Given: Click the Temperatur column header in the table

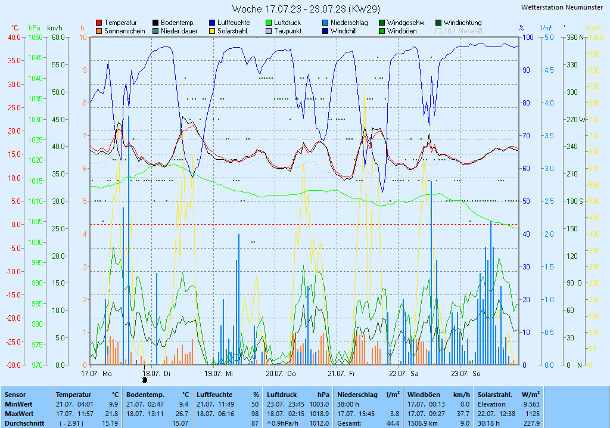Looking at the screenshot, I should (x=73, y=395).
